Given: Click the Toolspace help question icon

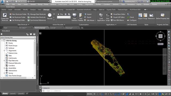Looking at the screenshot, I should [34, 34].
